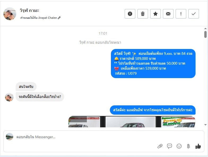Image resolution: width=208 pixels, height=157 pixels.
Task: Edit assignment to Jirapat Chalee pencil icon
Action: click(x=59, y=18)
